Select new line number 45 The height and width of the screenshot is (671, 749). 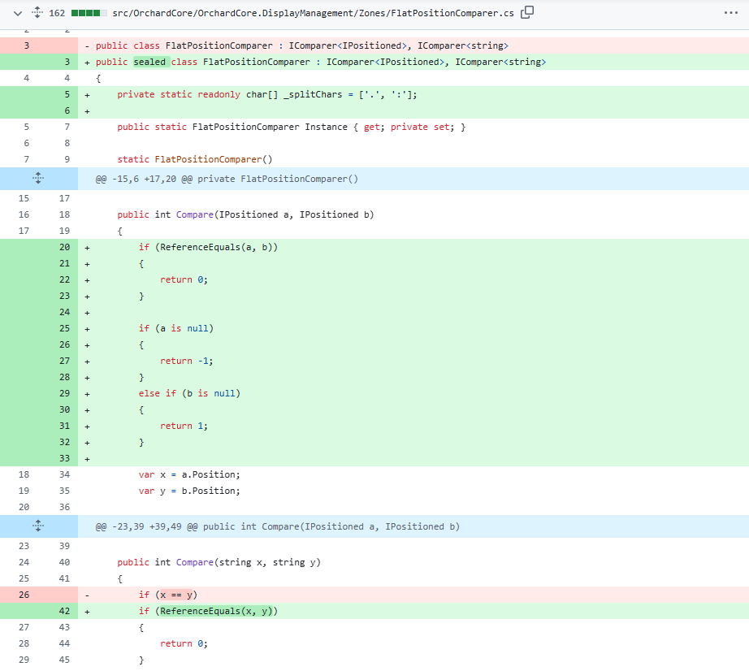(x=64, y=660)
